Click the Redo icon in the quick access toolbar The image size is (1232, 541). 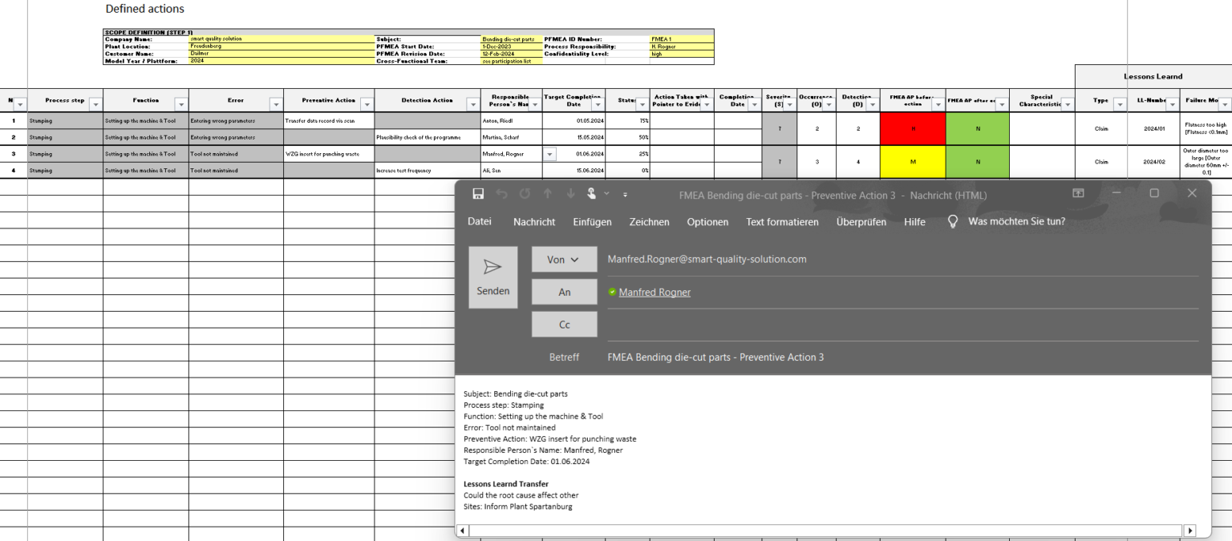pyautogui.click(x=525, y=194)
